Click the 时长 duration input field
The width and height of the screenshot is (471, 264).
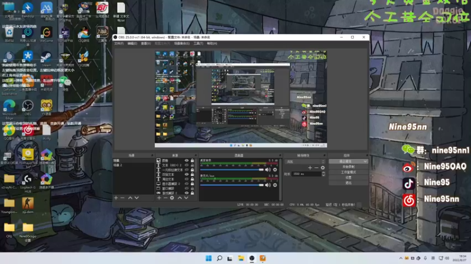[x=306, y=174]
